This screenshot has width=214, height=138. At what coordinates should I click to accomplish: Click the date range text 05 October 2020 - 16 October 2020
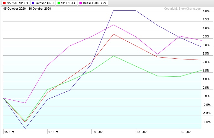point(27,9)
